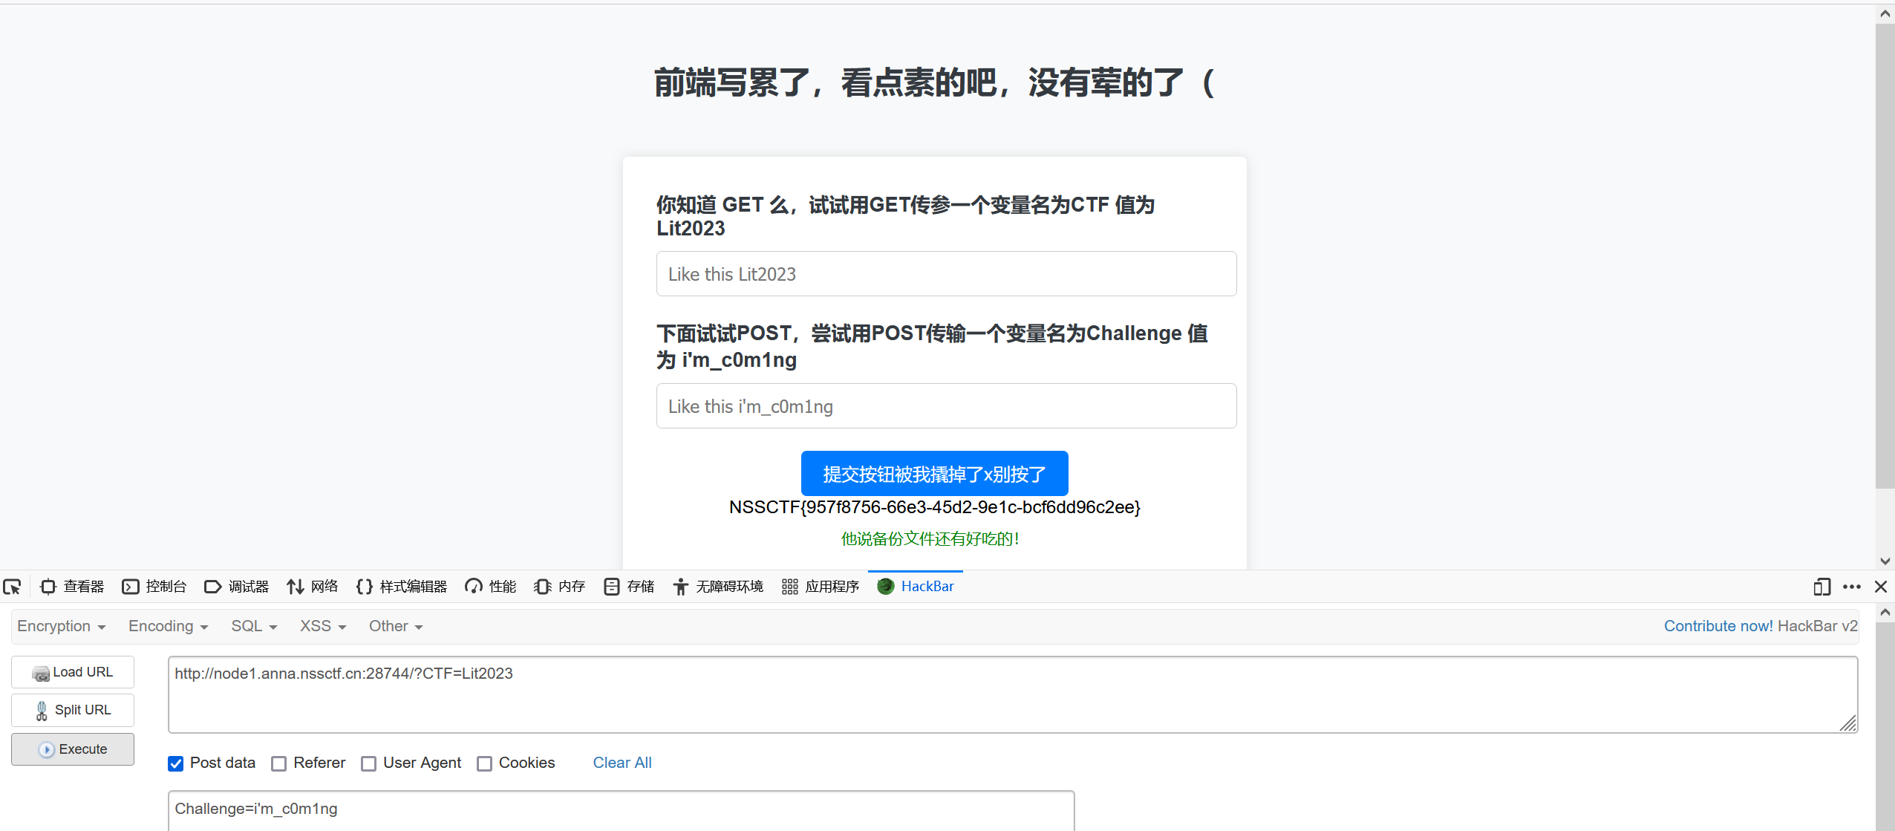Enable the Referer checkbox

click(279, 763)
